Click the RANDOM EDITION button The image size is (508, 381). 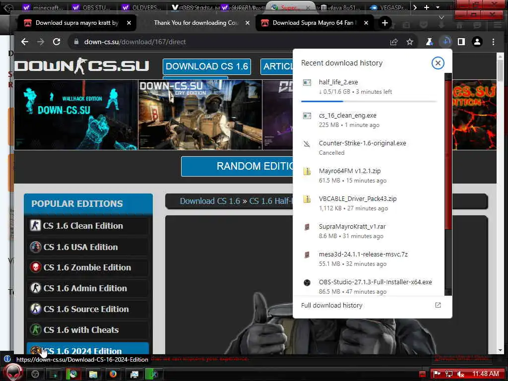tap(238, 166)
